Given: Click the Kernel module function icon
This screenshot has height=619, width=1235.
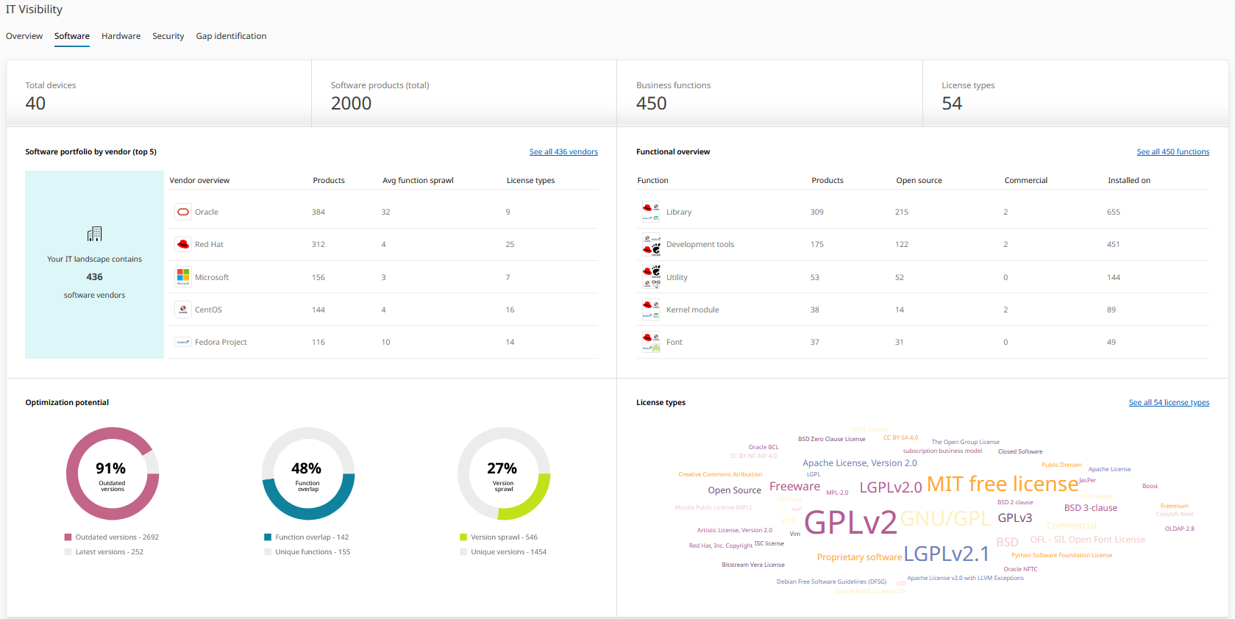Looking at the screenshot, I should [x=651, y=309].
